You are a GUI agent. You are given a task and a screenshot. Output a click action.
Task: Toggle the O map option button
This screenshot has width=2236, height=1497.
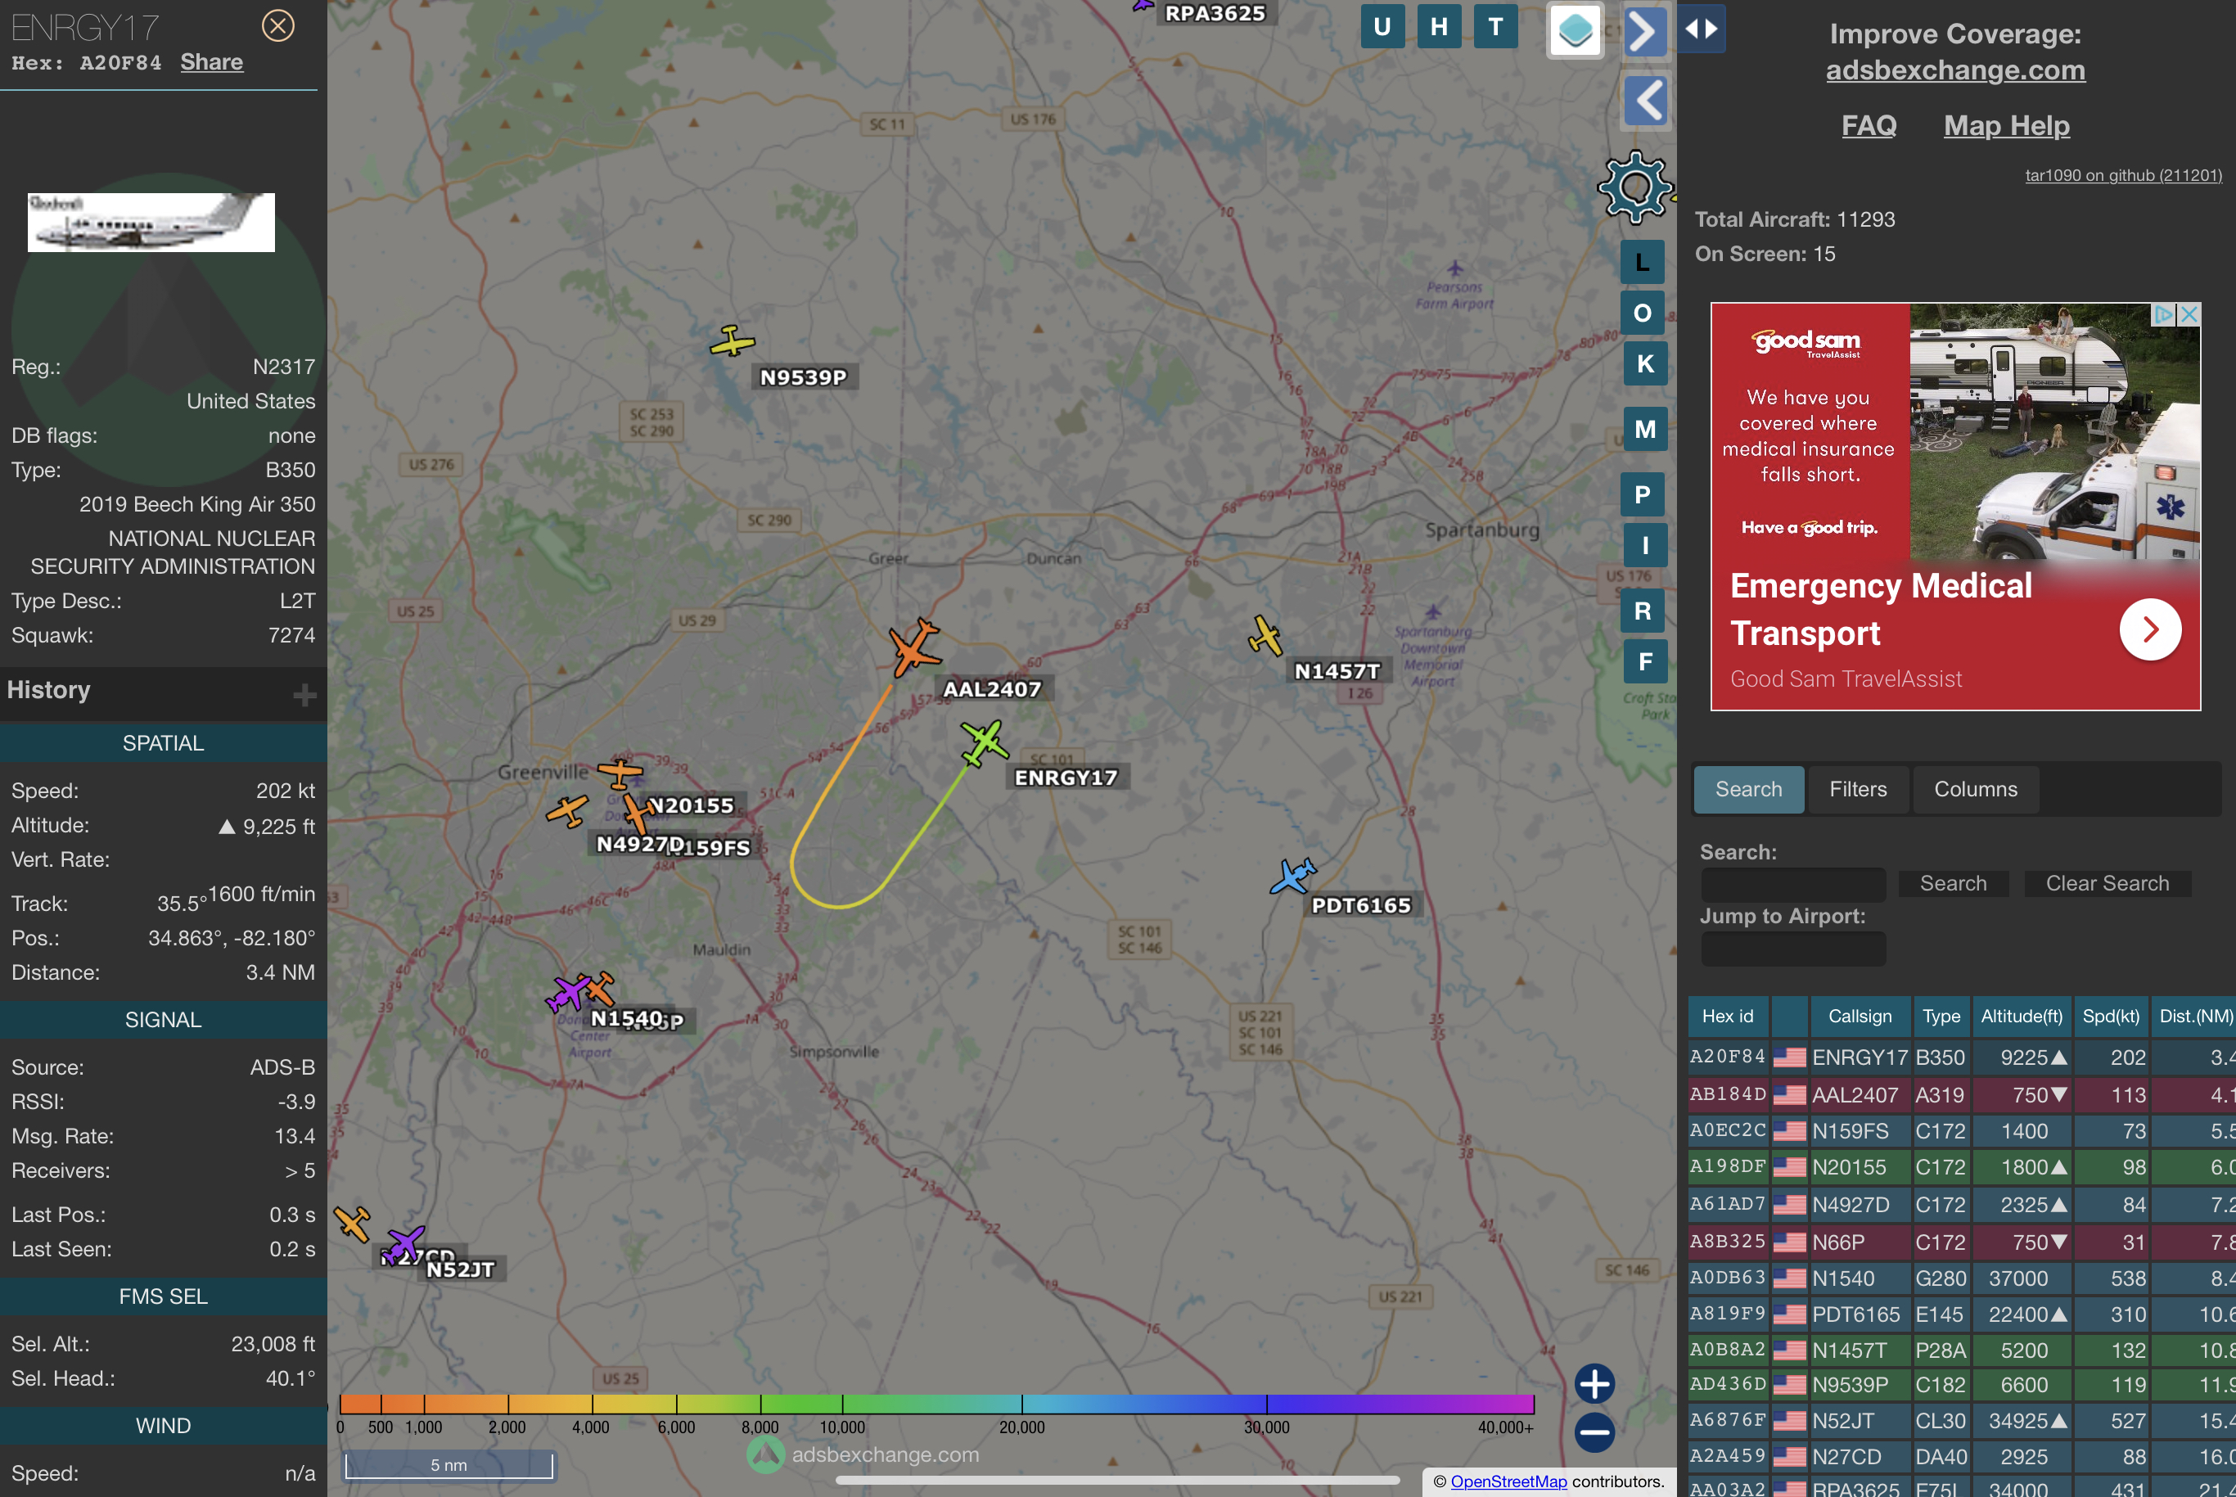(x=1642, y=313)
